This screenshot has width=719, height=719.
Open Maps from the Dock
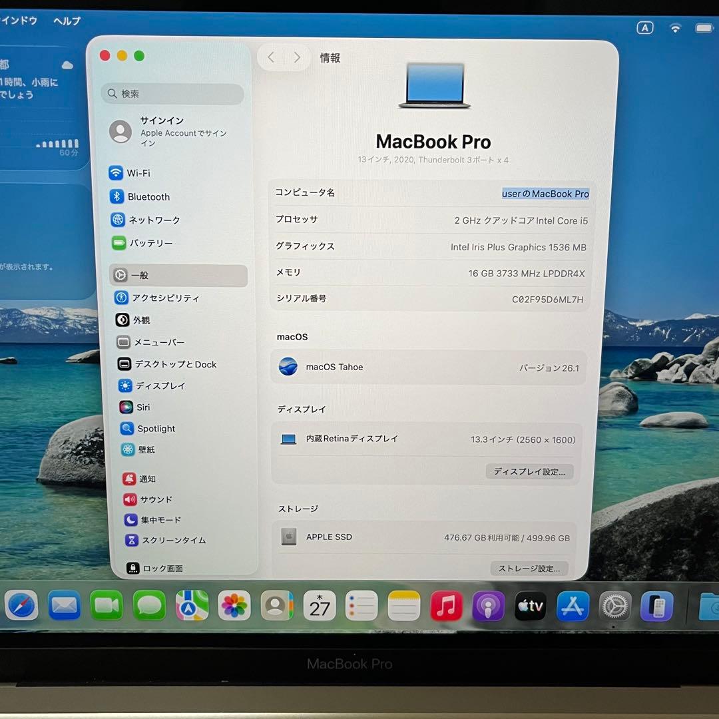pyautogui.click(x=192, y=606)
